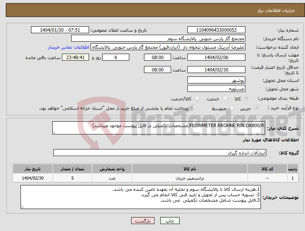Click the نام کالا column header
The image size is (305, 231).
click(190, 169)
